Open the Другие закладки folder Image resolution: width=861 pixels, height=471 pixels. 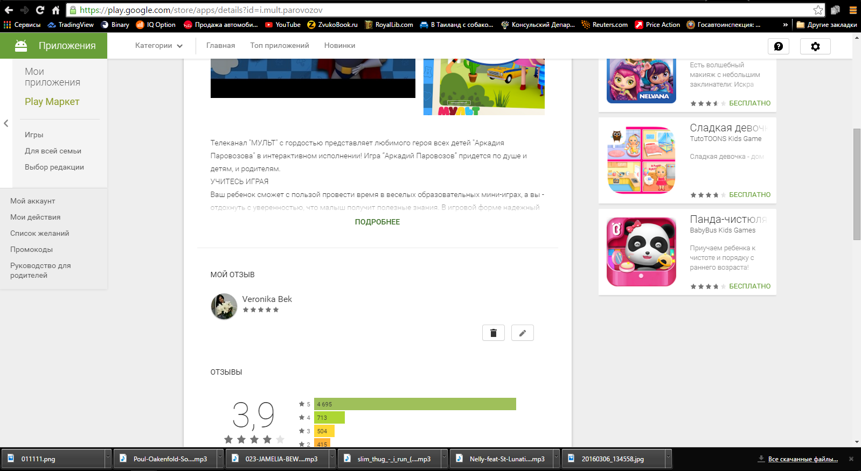pyautogui.click(x=827, y=25)
